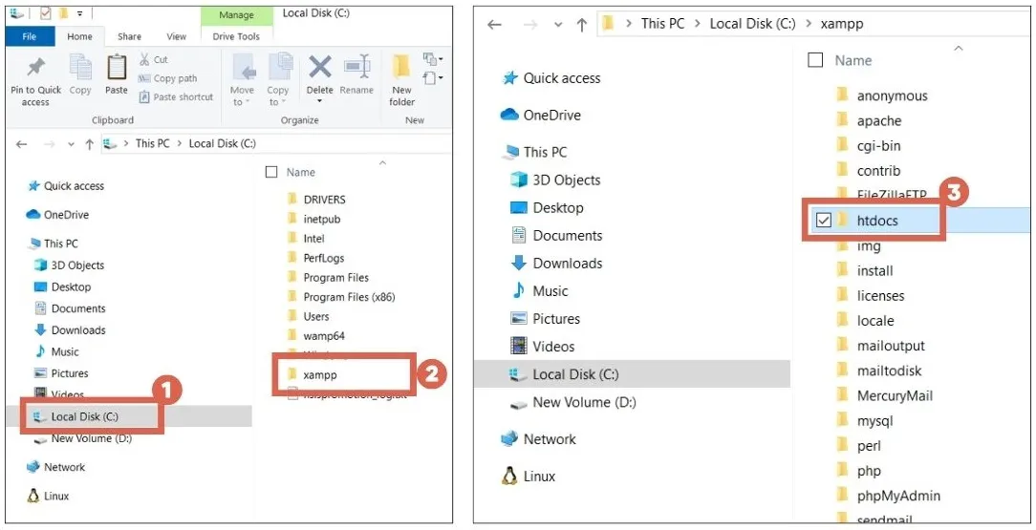
Task: Select New Volume (D:) in right sidebar
Action: coord(573,402)
